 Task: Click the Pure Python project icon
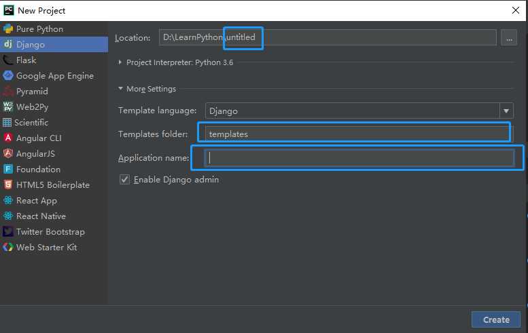click(8, 29)
